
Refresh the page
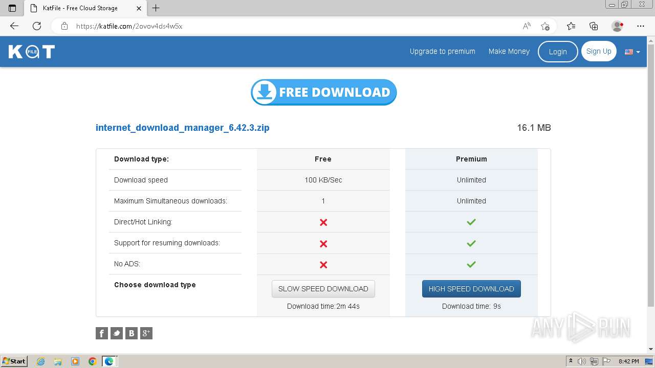tap(37, 26)
